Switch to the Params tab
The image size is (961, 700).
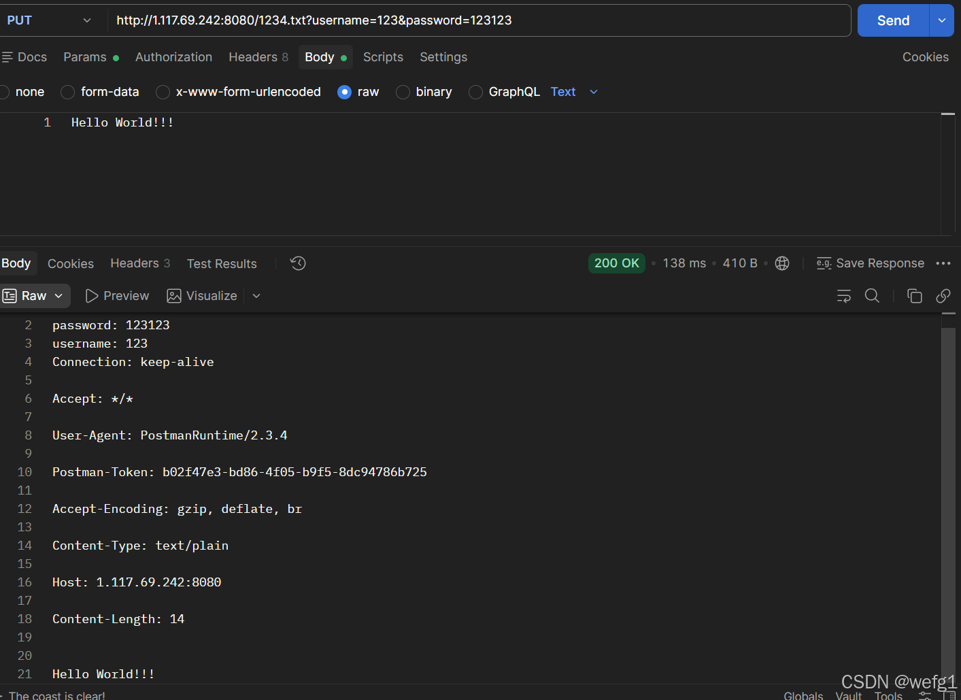point(91,57)
